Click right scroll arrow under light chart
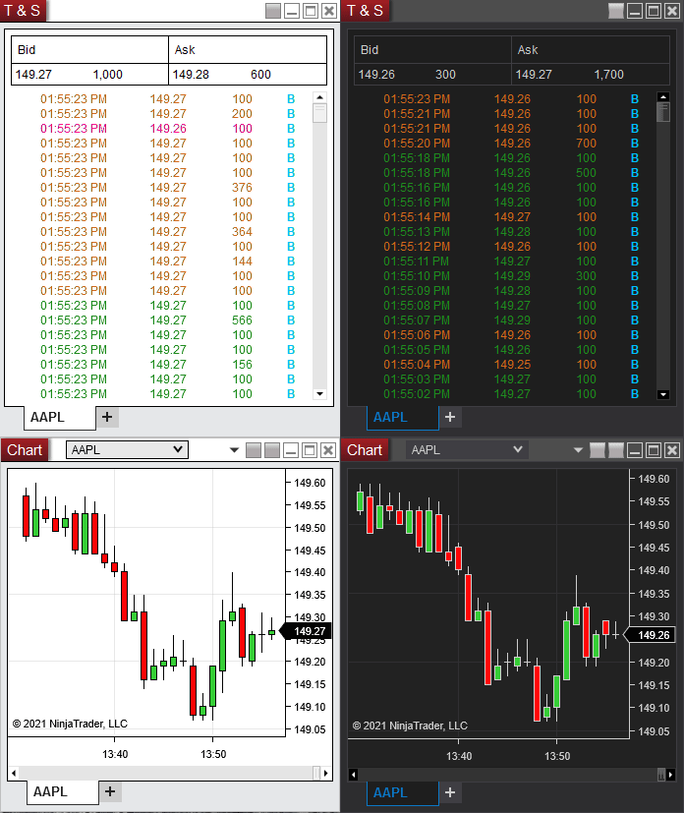Viewport: 684px width, 813px height. click(325, 773)
